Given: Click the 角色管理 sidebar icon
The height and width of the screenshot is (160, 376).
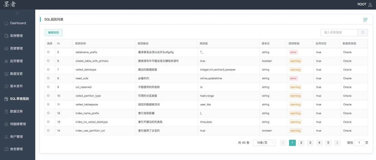Looking at the screenshot, I should [6, 149].
